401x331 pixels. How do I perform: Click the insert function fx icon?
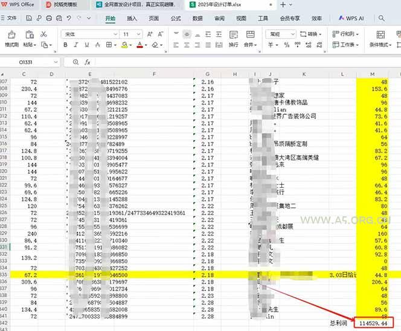[x=88, y=62]
